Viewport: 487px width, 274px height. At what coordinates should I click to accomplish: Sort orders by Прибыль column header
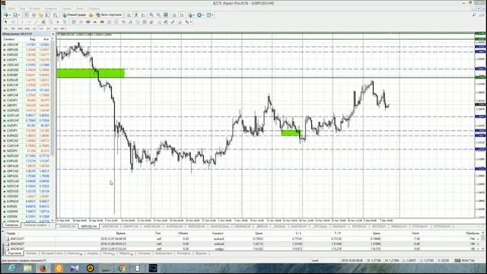point(472,233)
